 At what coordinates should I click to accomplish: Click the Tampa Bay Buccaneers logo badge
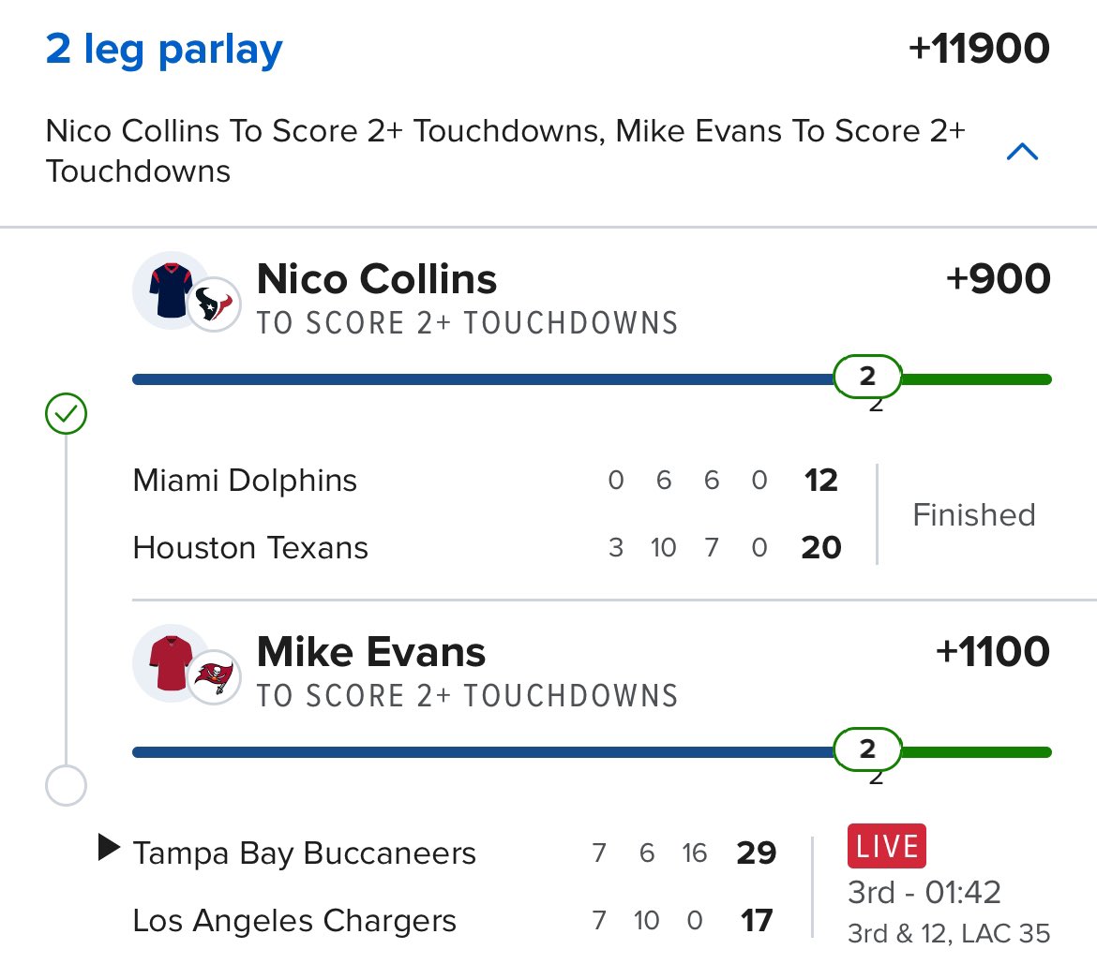215,676
